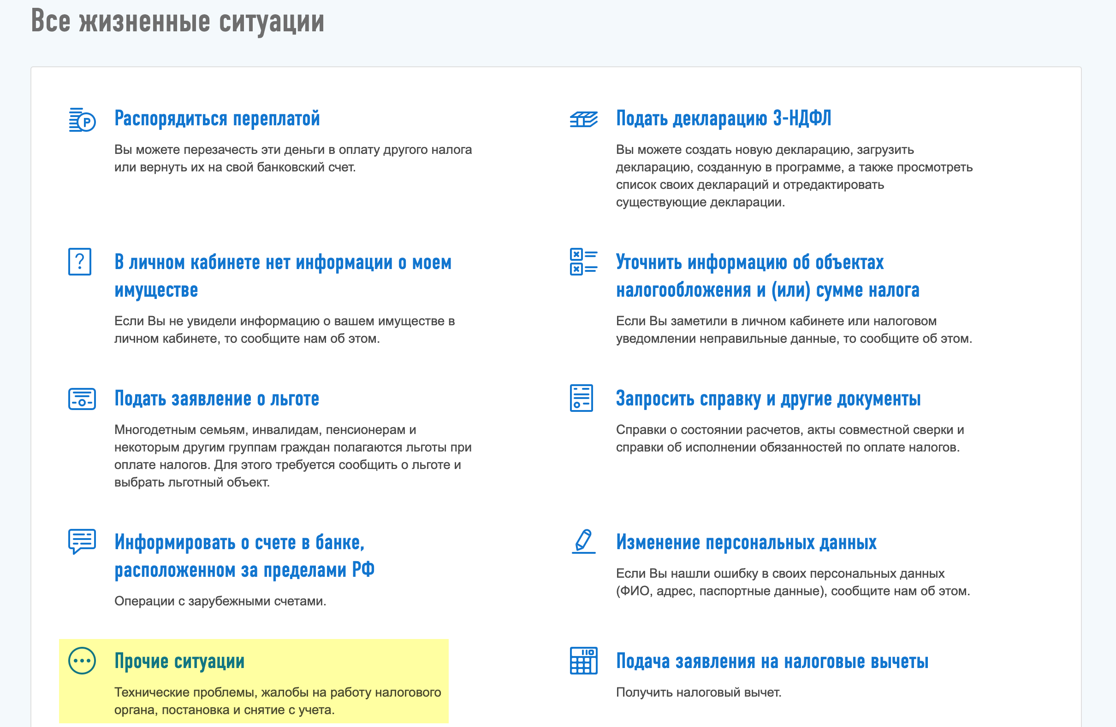Select 'Подать заявление о льготе'
This screenshot has height=727, width=1116.
pos(217,399)
